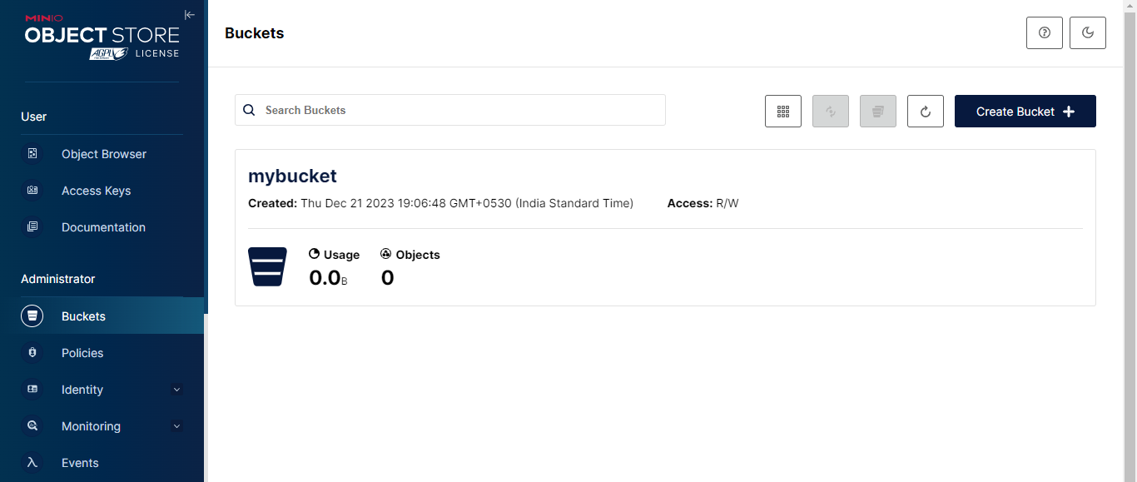Open the mybucket bucket
This screenshot has width=1137, height=482.
(292, 176)
